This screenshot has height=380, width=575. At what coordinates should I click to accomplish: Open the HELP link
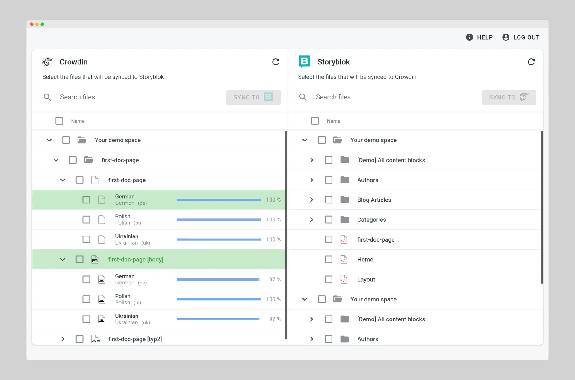479,37
